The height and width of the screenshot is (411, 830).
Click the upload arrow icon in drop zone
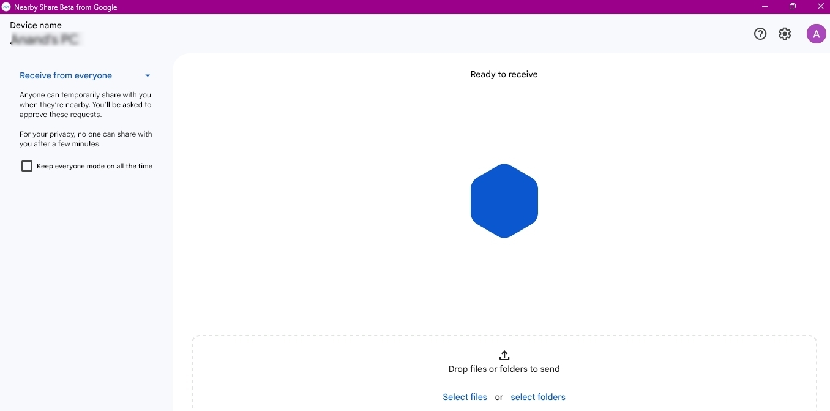[504, 355]
